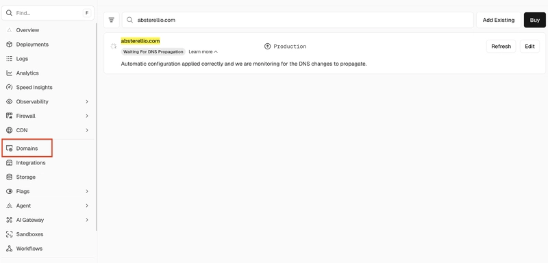Click the Analytics chart icon

click(x=10, y=73)
